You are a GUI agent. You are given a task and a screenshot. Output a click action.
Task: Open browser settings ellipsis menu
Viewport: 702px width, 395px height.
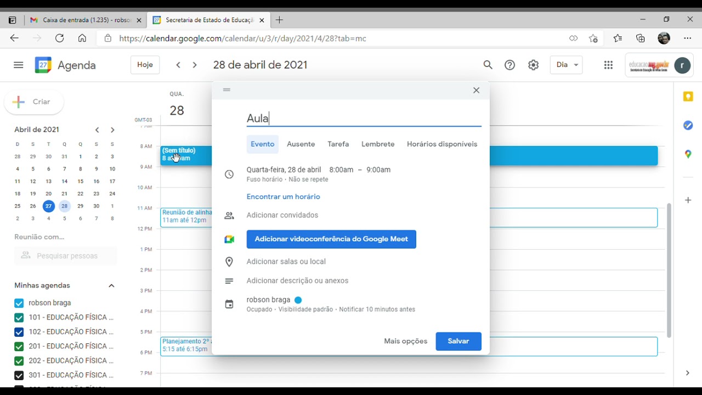click(x=688, y=38)
